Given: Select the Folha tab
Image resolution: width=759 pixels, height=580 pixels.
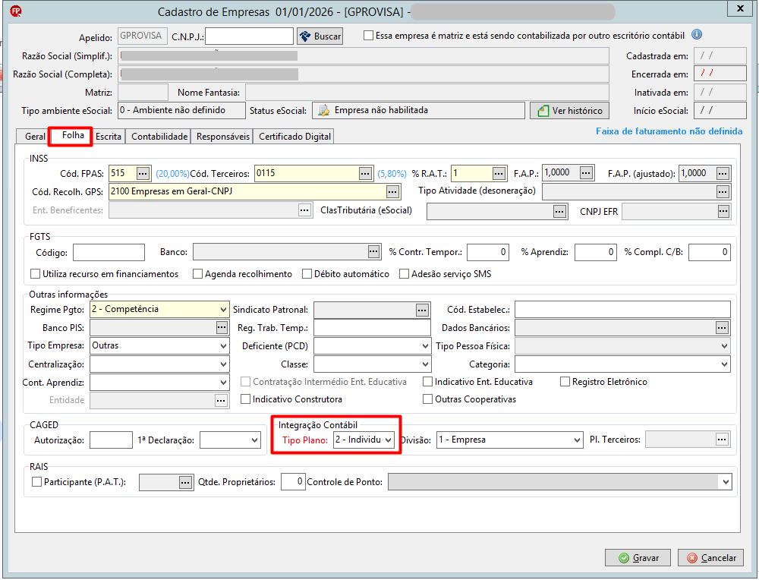Looking at the screenshot, I should pyautogui.click(x=73, y=136).
